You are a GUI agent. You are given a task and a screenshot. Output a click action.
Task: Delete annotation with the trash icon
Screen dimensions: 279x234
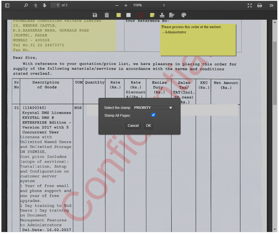pyautogui.click(x=107, y=15)
